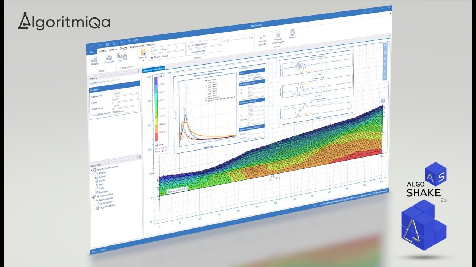The image size is (476, 267).
Task: Select Testi in the Navigatore tree
Action: tap(101, 184)
